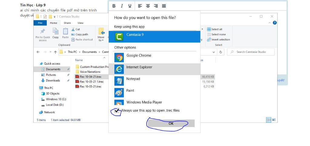Viewport: 310px width, 146px height.
Task: Sort by the Name column header
Action: tap(79, 60)
